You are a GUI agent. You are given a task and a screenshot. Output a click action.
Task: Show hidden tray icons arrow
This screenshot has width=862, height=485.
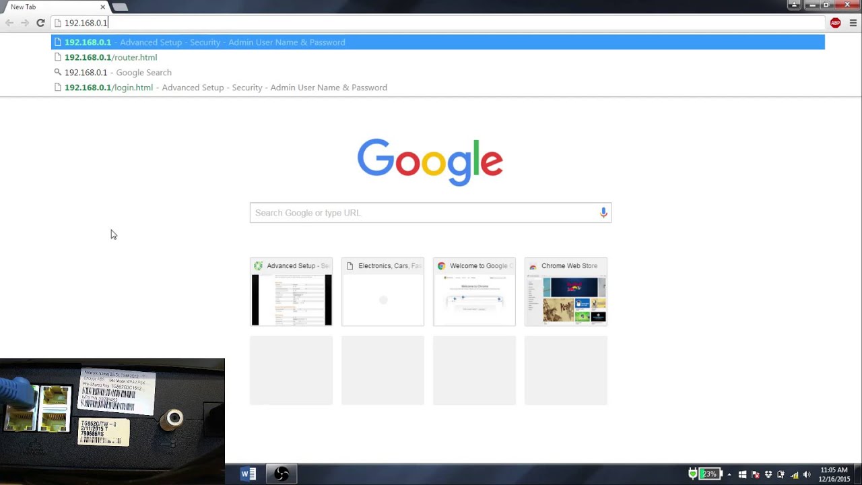click(729, 475)
